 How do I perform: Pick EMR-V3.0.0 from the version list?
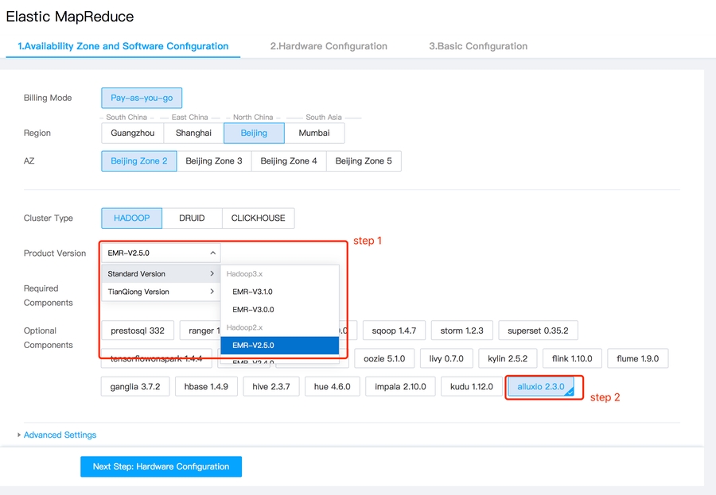253,310
